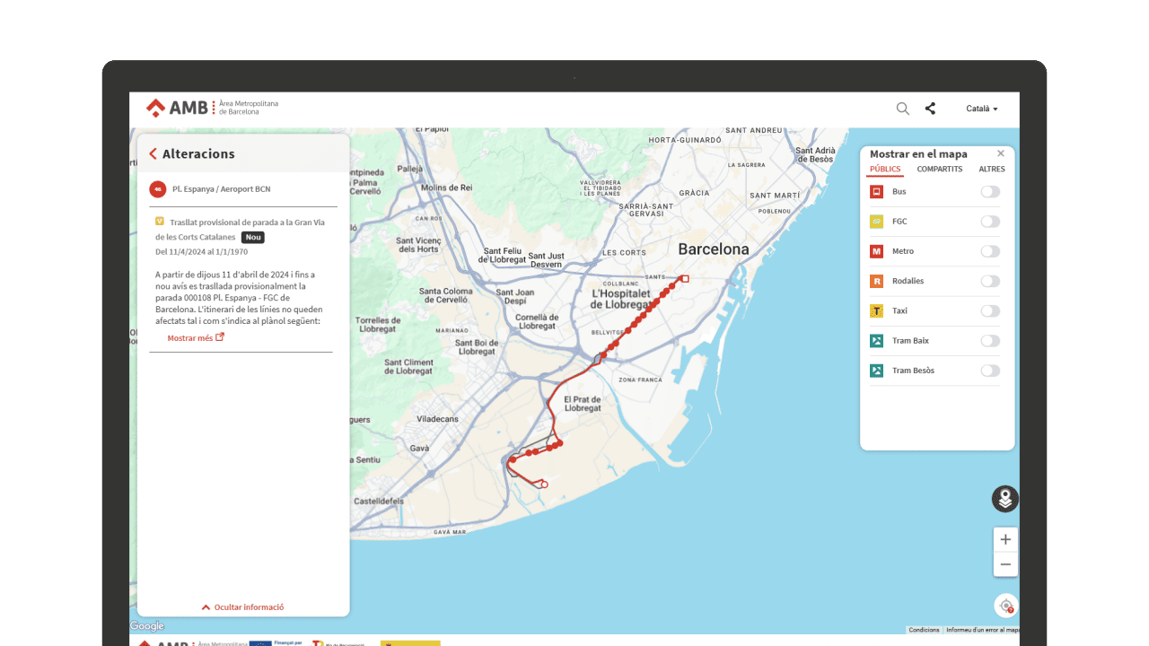This screenshot has width=1149, height=646.
Task: Zoom in with the plus button
Action: [1005, 539]
